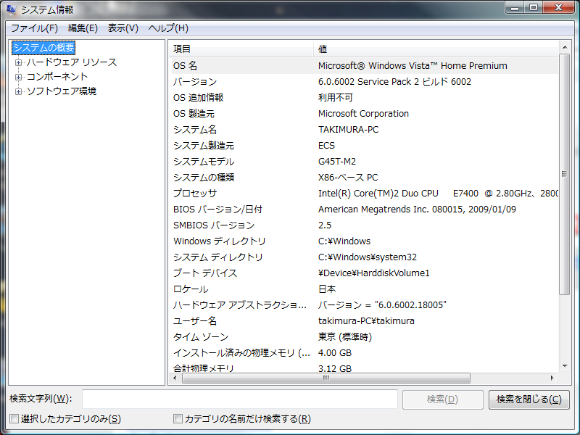Select the Windows ディレクトリ row
Image resolution: width=580 pixels, height=435 pixels.
pos(364,241)
